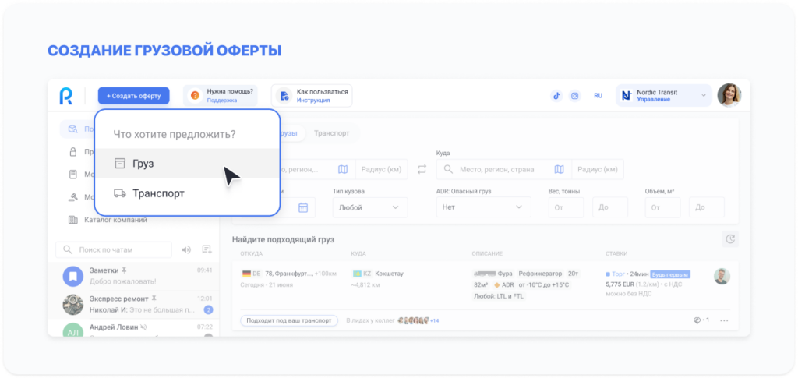Click the Заметки bookmark avatar
This screenshot has height=378, width=798.
[x=72, y=277]
